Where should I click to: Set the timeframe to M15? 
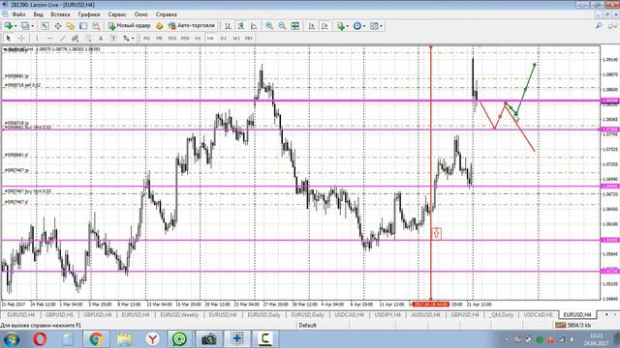click(172, 39)
